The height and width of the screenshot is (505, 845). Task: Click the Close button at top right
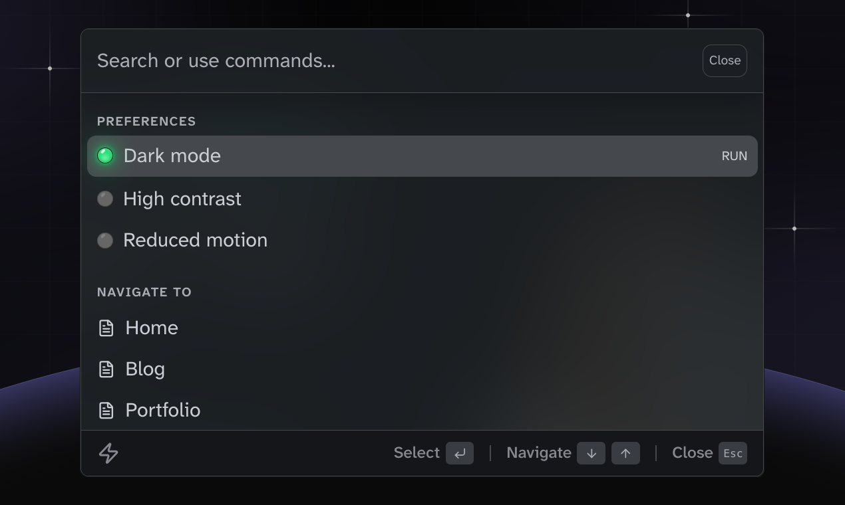coord(725,60)
